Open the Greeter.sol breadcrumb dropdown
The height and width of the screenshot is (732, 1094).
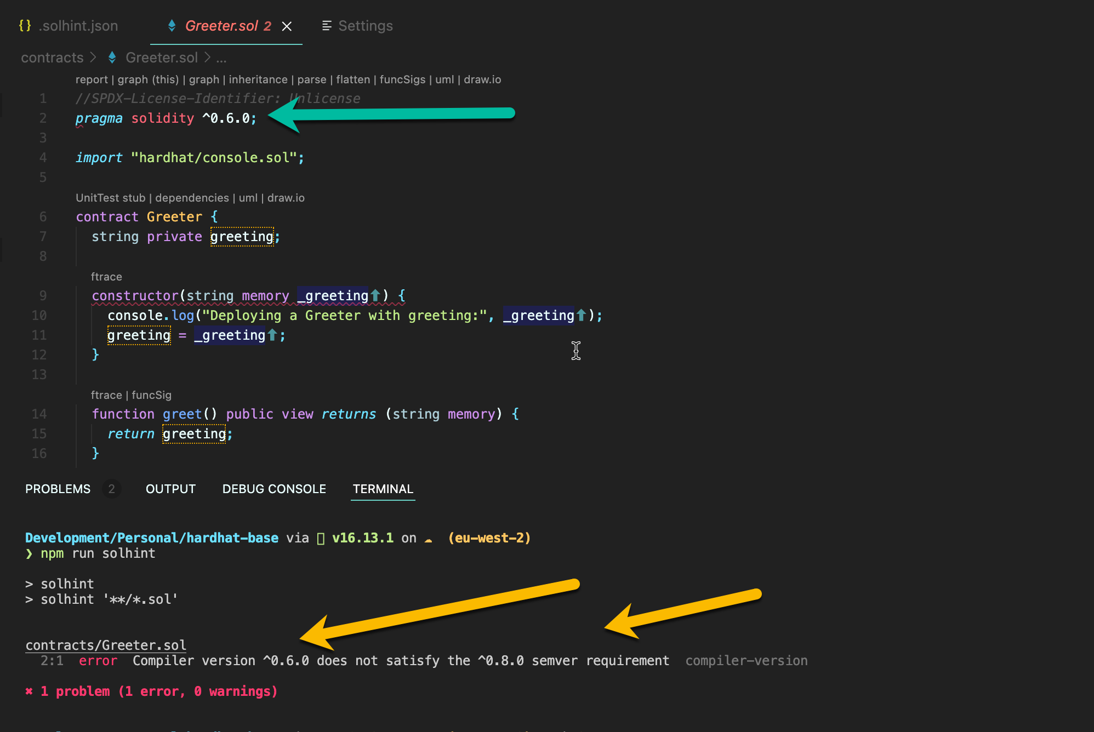(x=162, y=58)
